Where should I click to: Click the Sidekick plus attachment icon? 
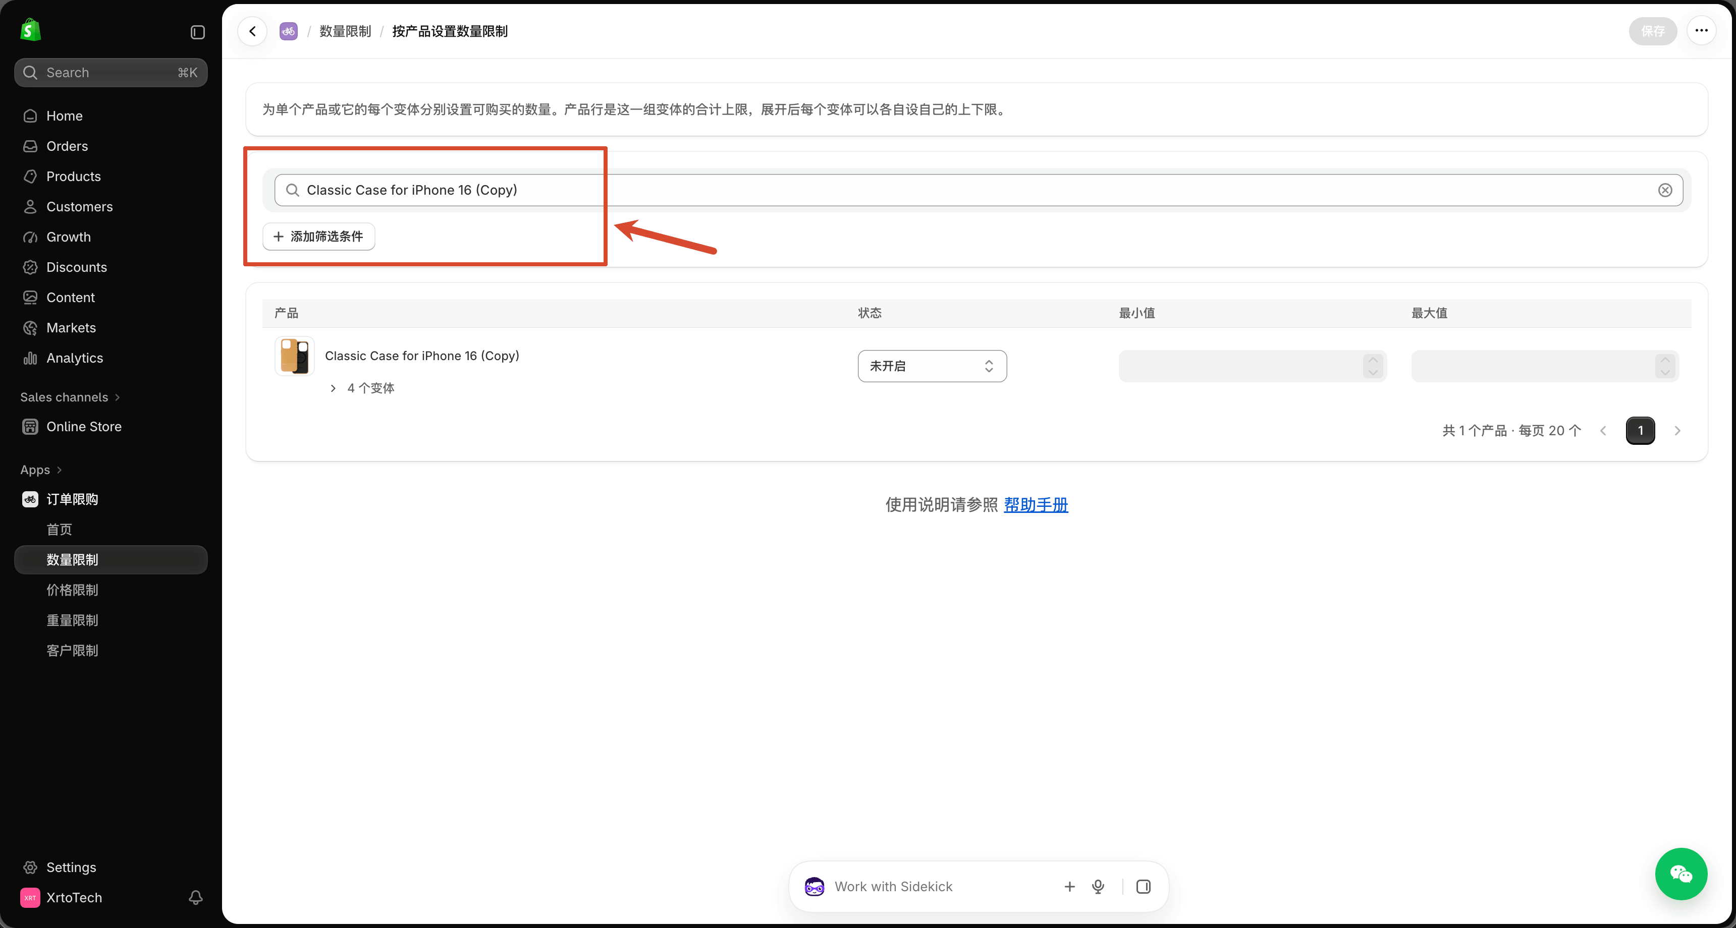point(1069,886)
